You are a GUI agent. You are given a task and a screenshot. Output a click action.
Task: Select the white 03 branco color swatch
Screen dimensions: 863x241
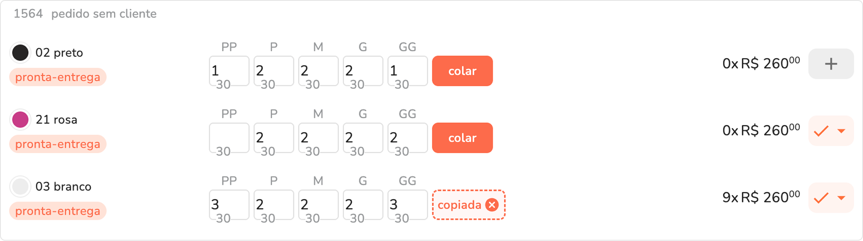[x=20, y=186]
